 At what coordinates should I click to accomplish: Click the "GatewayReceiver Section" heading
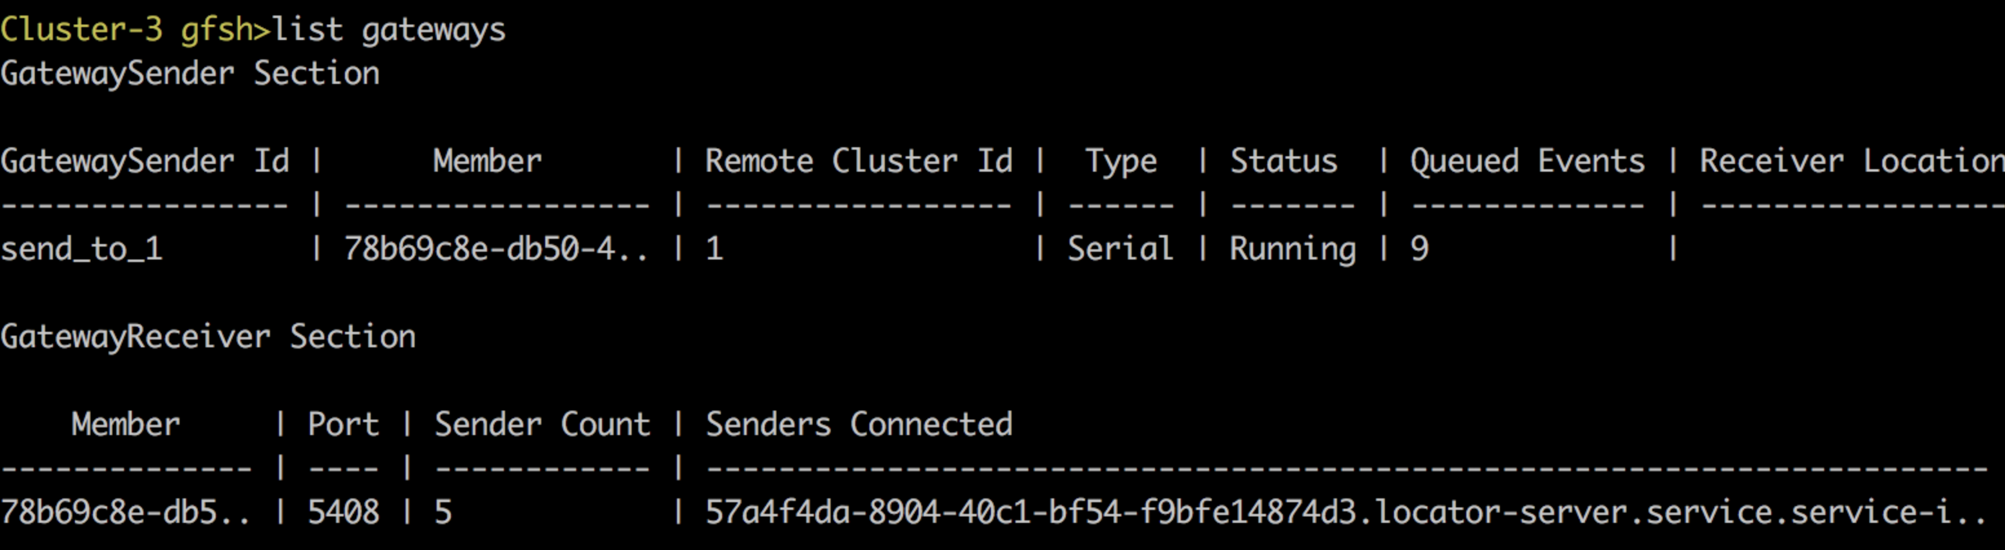tap(208, 337)
